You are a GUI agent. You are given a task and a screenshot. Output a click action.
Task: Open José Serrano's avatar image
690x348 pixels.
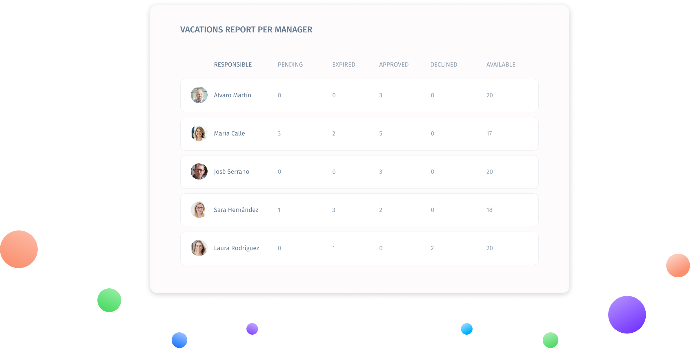pos(199,171)
